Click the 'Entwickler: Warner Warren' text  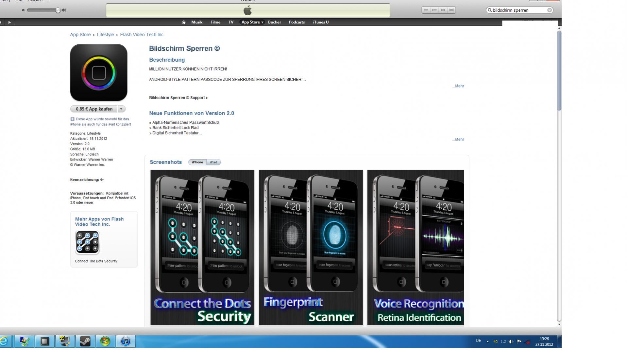click(x=92, y=160)
